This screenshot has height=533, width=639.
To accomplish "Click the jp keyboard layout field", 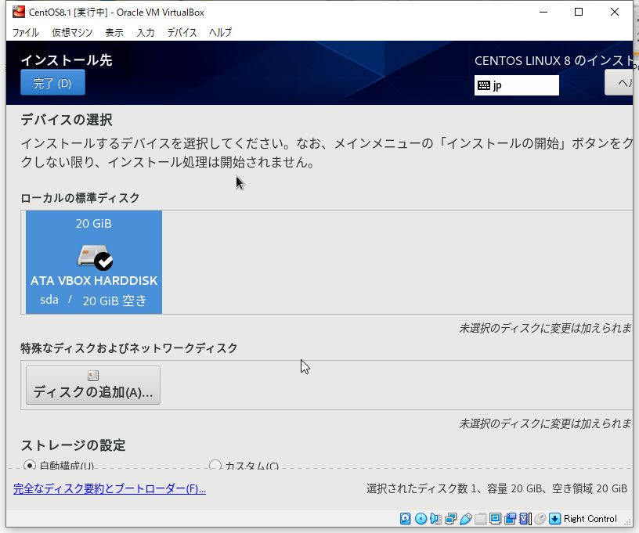I will (x=517, y=85).
